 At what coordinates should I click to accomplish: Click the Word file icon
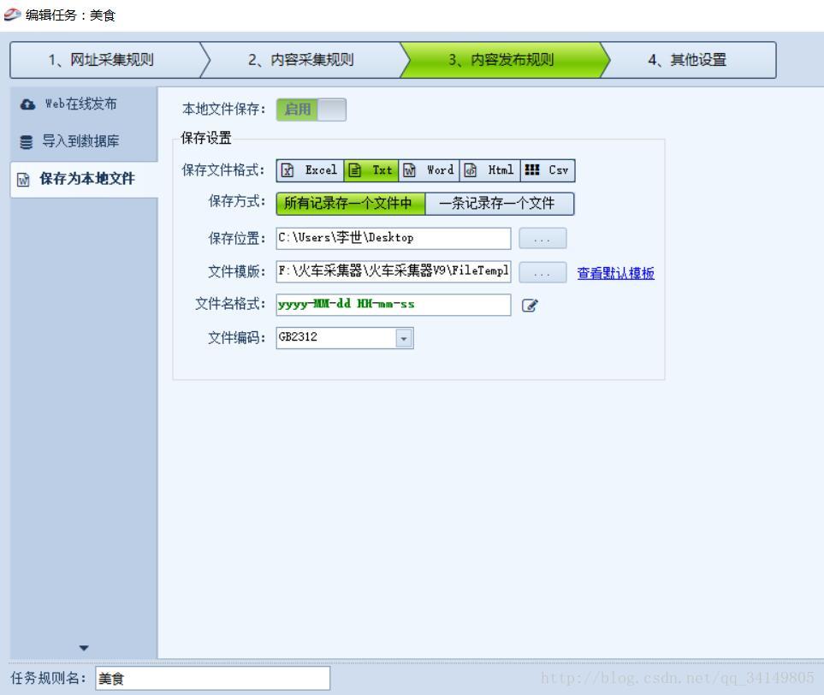click(x=409, y=170)
